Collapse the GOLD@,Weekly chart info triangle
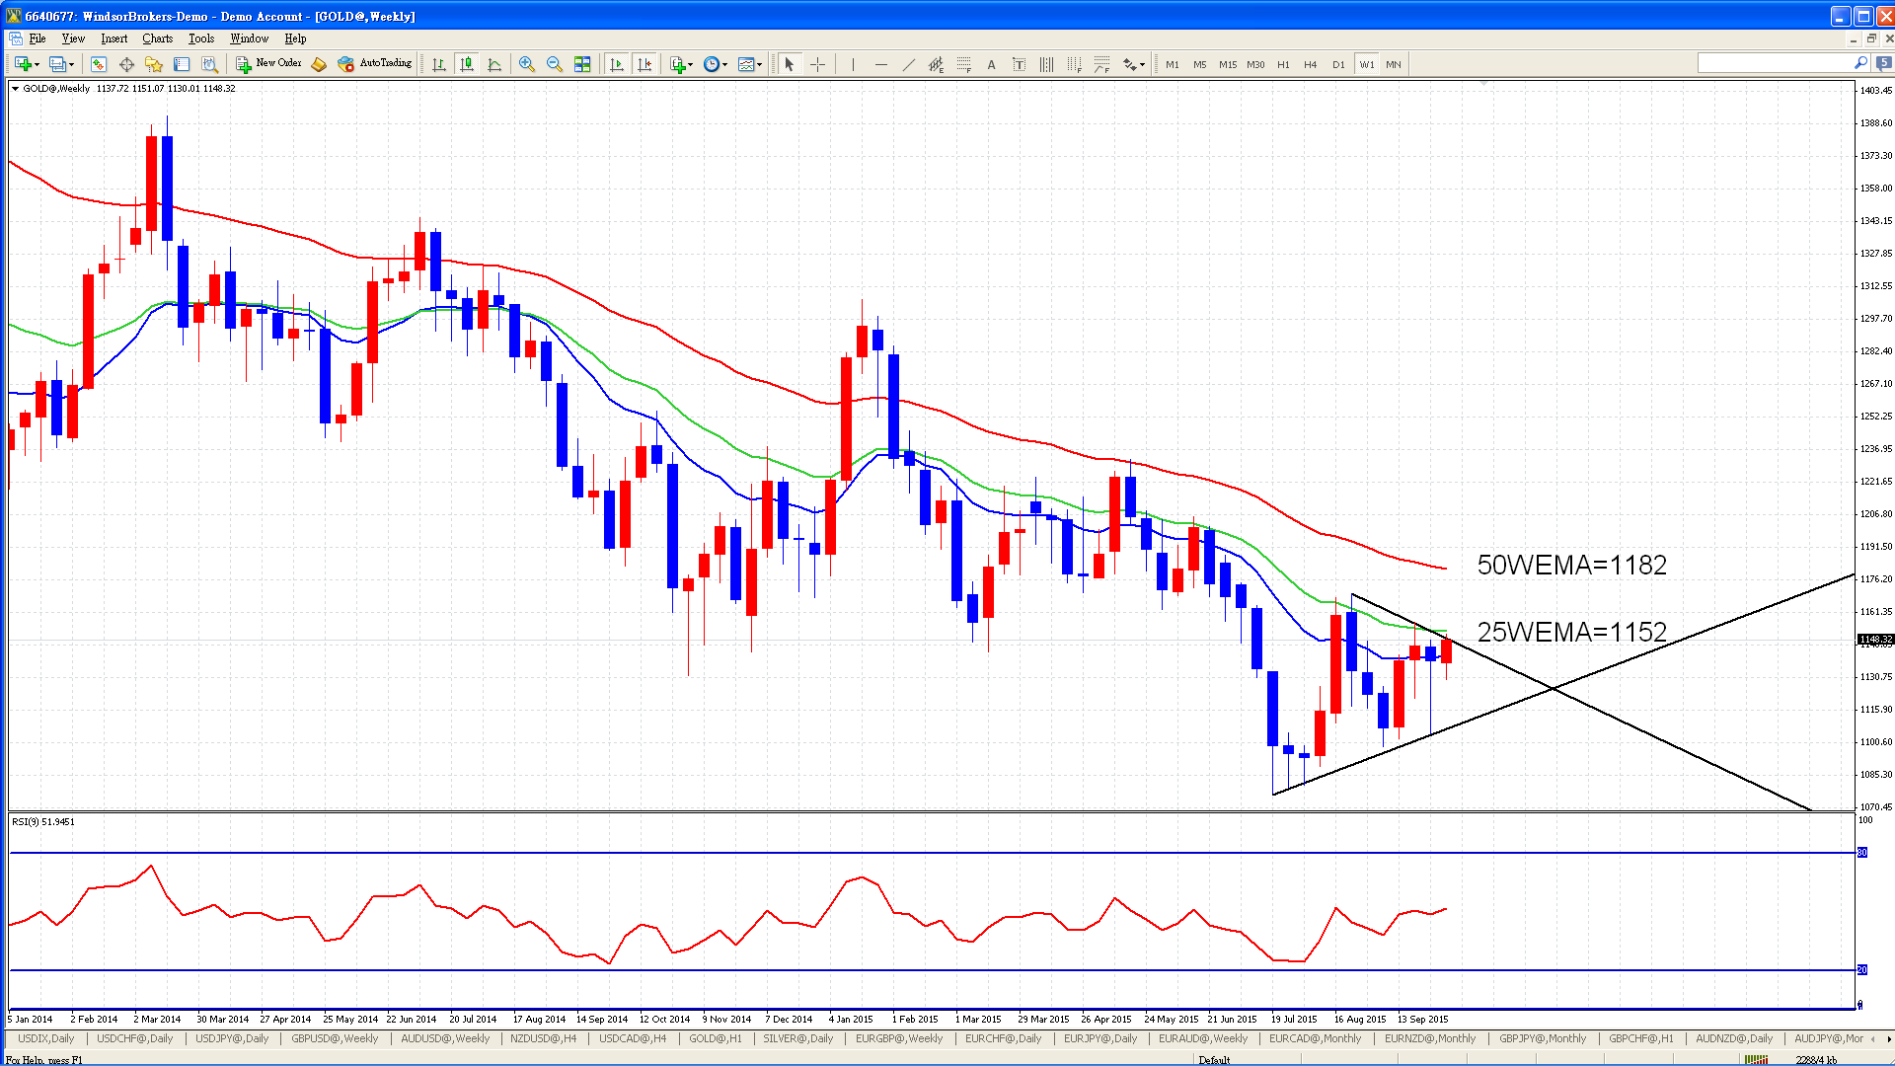 pyautogui.click(x=15, y=89)
